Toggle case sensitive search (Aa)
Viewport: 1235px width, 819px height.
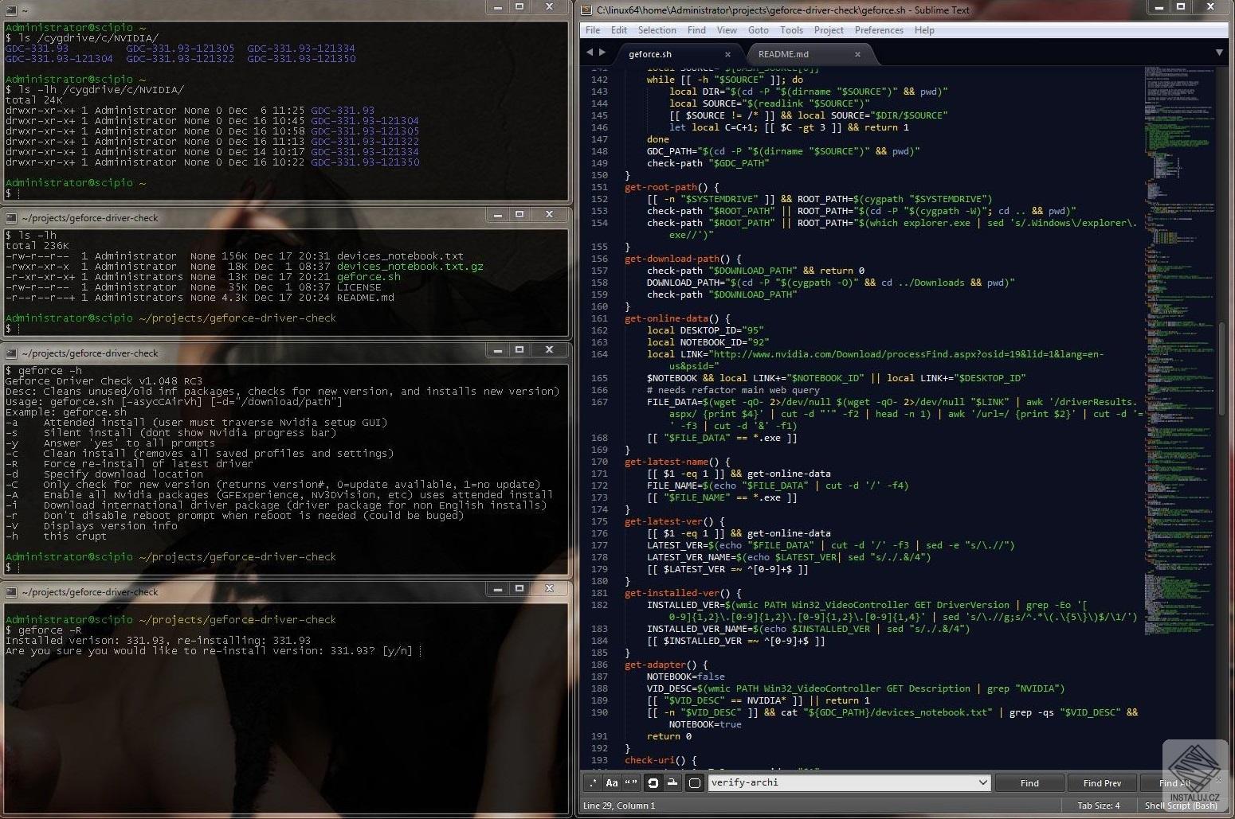click(x=612, y=782)
